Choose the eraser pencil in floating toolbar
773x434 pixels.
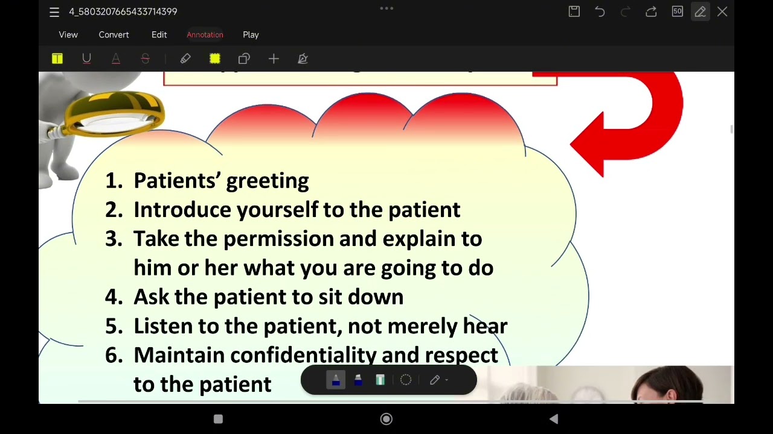pos(435,380)
